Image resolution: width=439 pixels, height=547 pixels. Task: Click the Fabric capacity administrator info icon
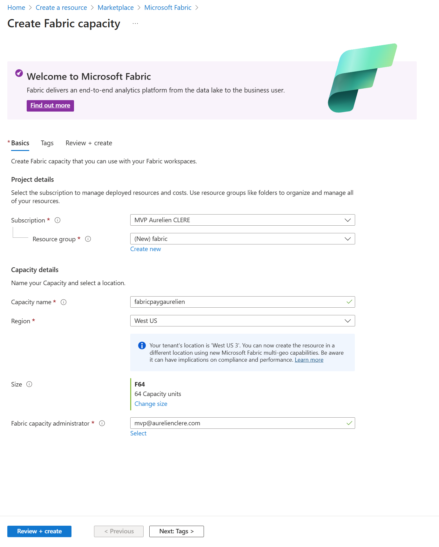[x=102, y=423]
